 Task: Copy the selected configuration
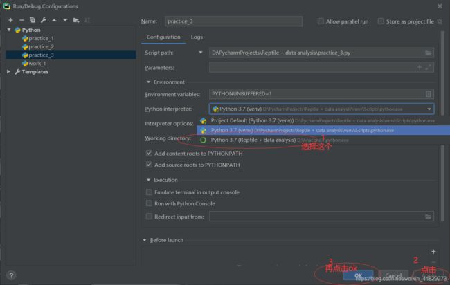click(x=33, y=20)
